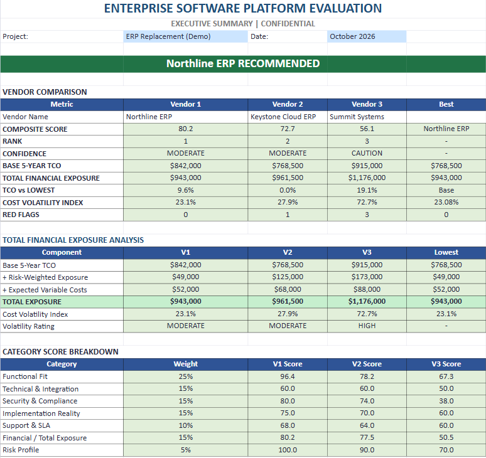486x458 pixels.
Task: Click the 'COMPOSITE SCORE' row label
Action: click(62, 129)
